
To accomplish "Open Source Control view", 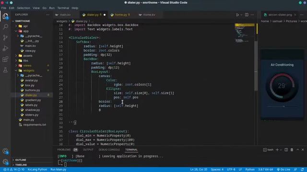I will (x=5, y=37).
